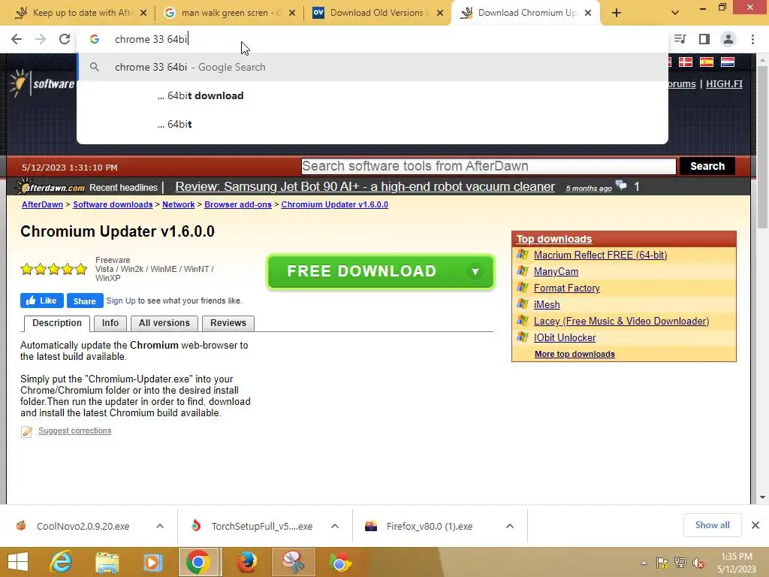Open IObit Unlocker top download link
The image size is (769, 577).
click(565, 338)
